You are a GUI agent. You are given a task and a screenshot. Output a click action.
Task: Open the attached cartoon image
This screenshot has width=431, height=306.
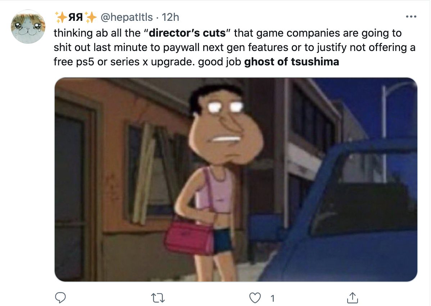(236, 180)
